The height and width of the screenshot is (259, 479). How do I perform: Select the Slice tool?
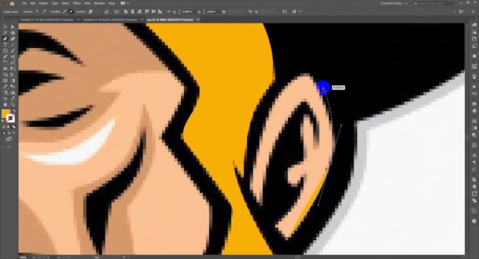click(x=13, y=99)
